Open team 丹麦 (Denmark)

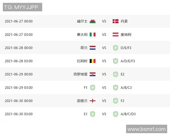coord(124,21)
